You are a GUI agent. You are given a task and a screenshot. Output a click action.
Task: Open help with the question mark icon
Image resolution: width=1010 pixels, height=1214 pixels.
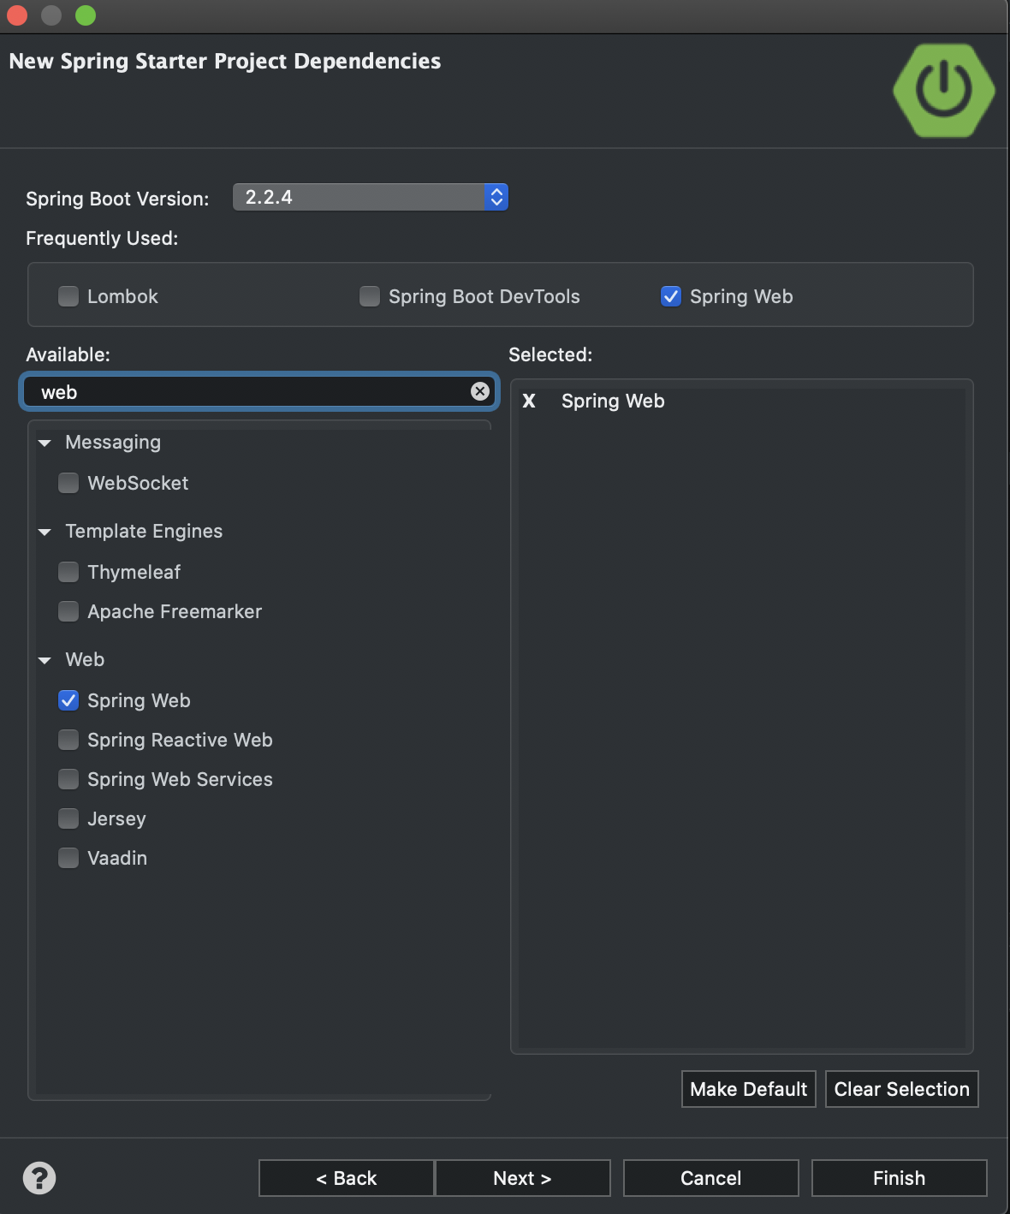39,1178
